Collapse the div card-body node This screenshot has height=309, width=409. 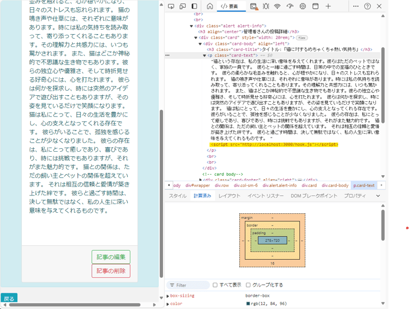tap(200, 44)
